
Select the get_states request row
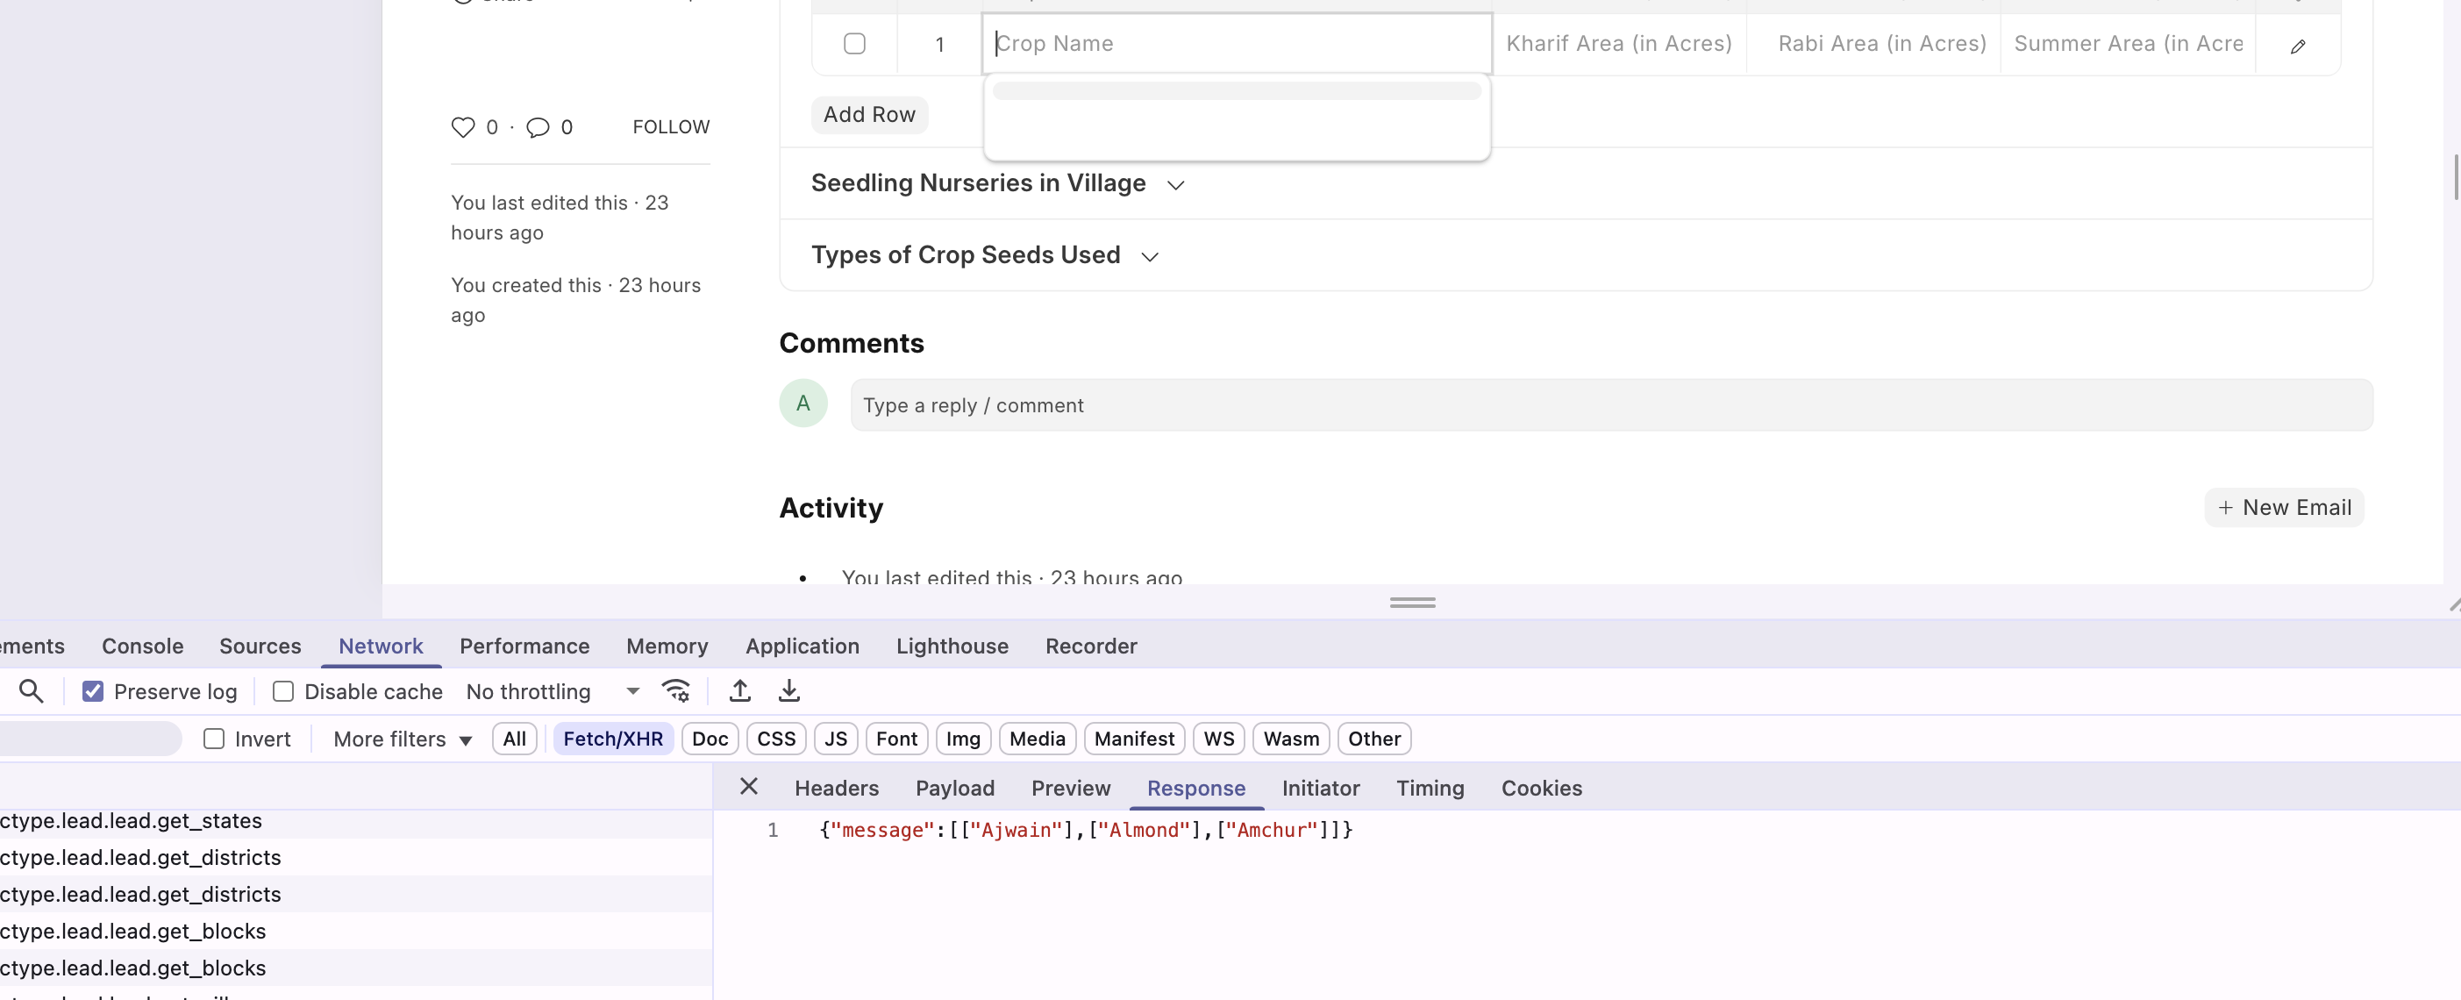[355, 820]
